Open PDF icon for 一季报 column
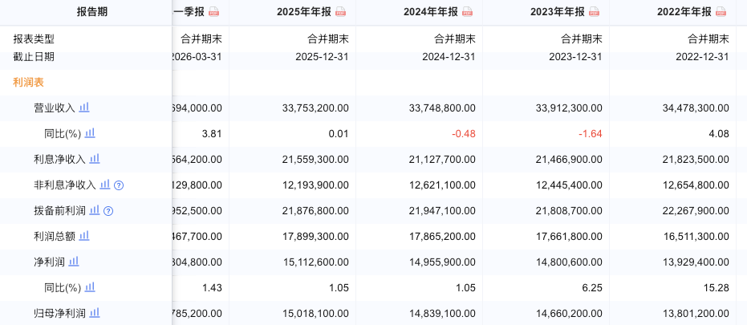The image size is (747, 325). (x=214, y=12)
